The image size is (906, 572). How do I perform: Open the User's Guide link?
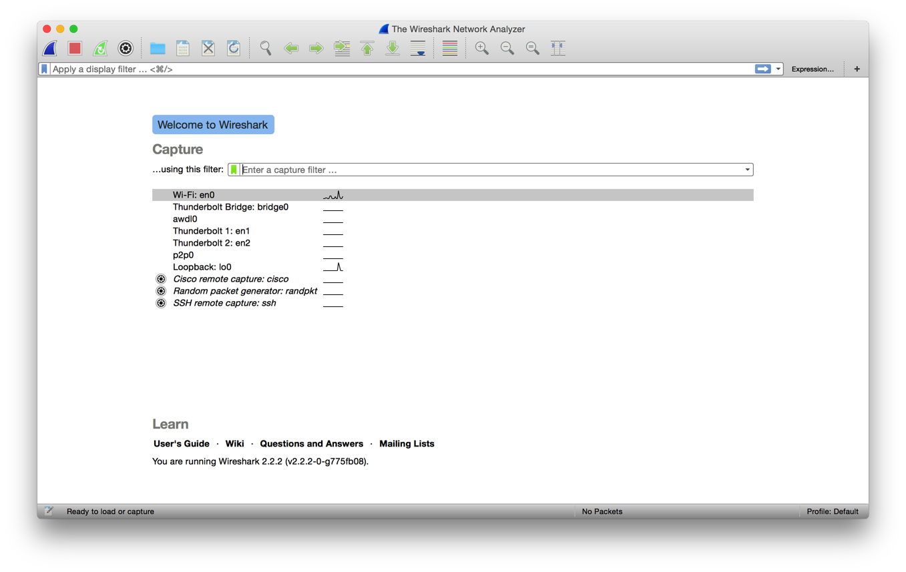pyautogui.click(x=182, y=443)
